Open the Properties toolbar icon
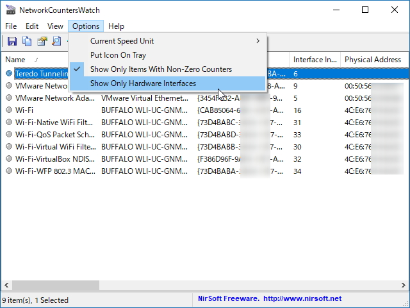 42,41
